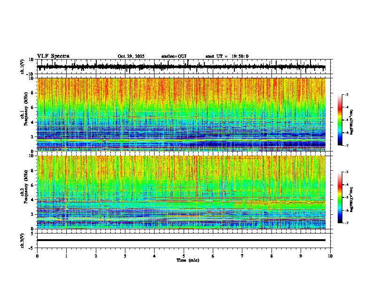
Task: Click the "ch.1(V)" waveform axis label
Action: [23, 67]
